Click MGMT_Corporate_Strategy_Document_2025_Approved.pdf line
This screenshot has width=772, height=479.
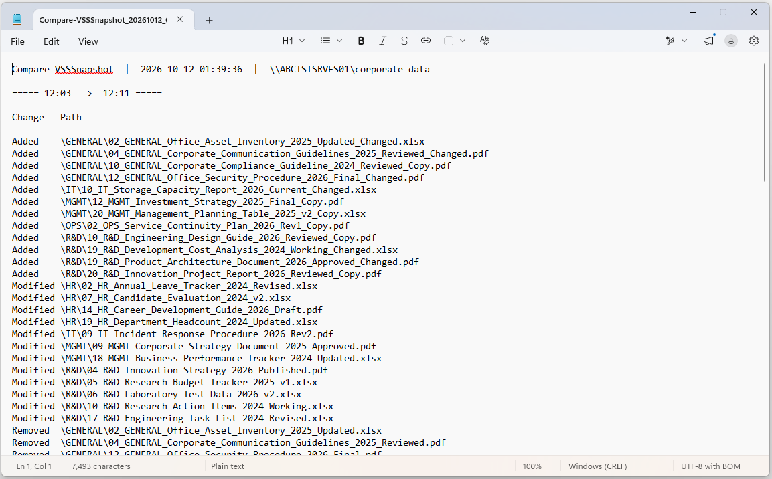click(x=194, y=347)
